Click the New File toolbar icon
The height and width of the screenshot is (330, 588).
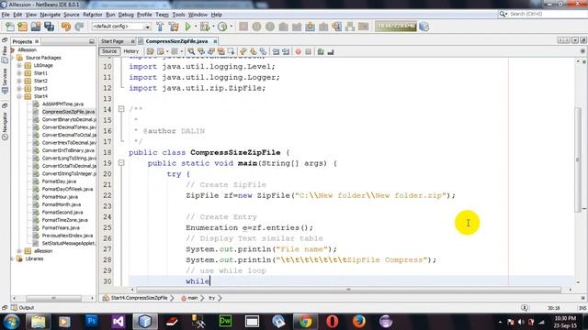point(10,27)
